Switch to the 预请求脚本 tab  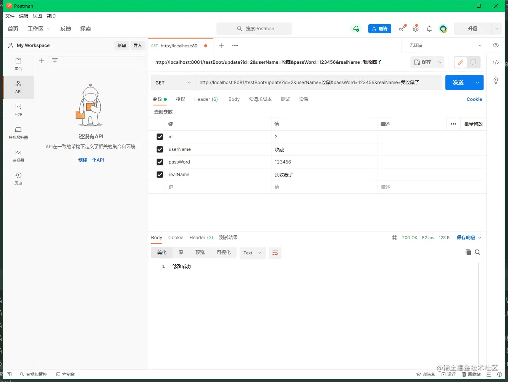point(260,99)
